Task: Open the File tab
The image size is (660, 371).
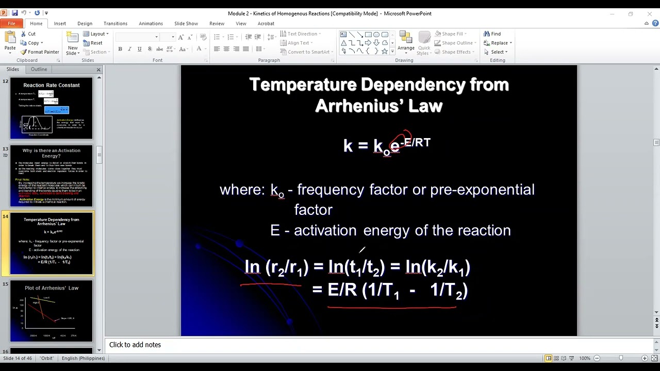Action: (x=11, y=24)
